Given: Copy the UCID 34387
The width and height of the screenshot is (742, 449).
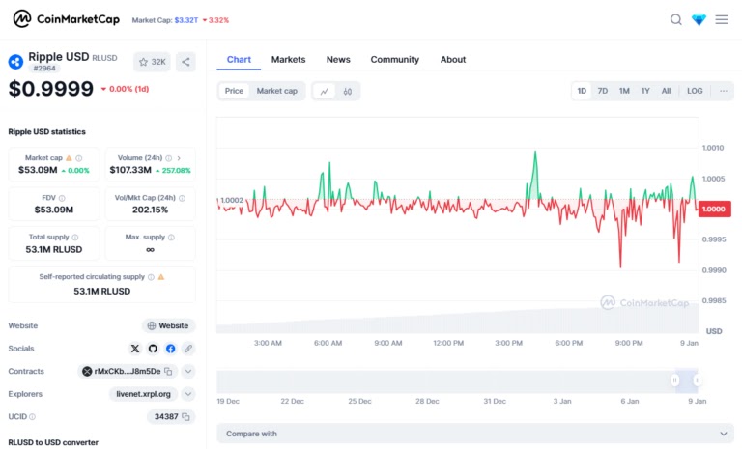Looking at the screenshot, I should click(x=185, y=417).
